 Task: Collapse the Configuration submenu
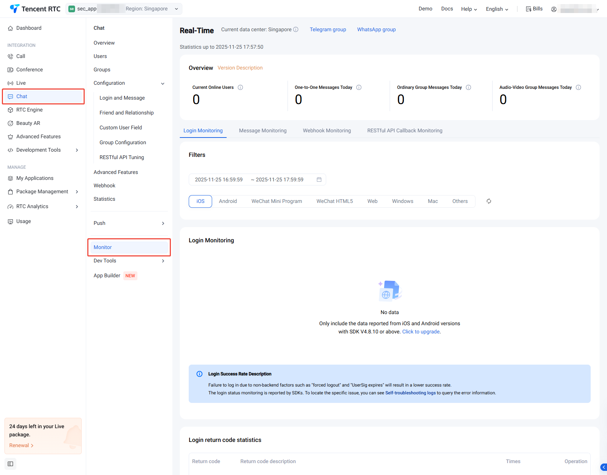tap(163, 83)
